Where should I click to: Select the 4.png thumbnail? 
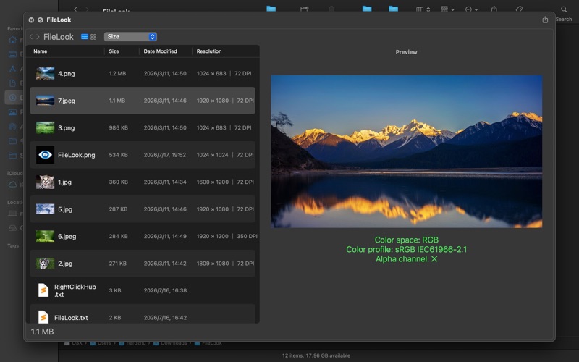pyautogui.click(x=46, y=74)
